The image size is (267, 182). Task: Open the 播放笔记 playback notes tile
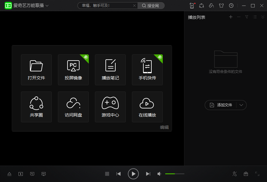point(110,70)
